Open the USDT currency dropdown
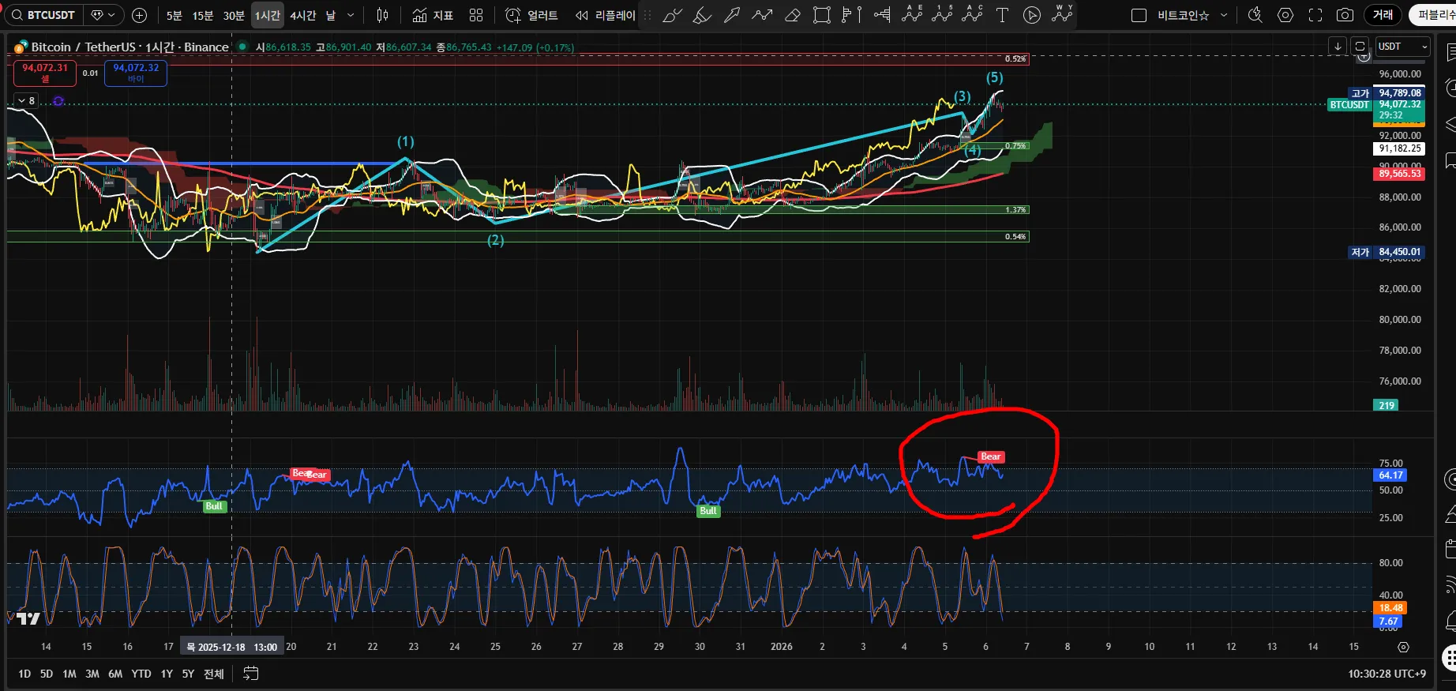This screenshot has height=691, width=1456. (1402, 47)
